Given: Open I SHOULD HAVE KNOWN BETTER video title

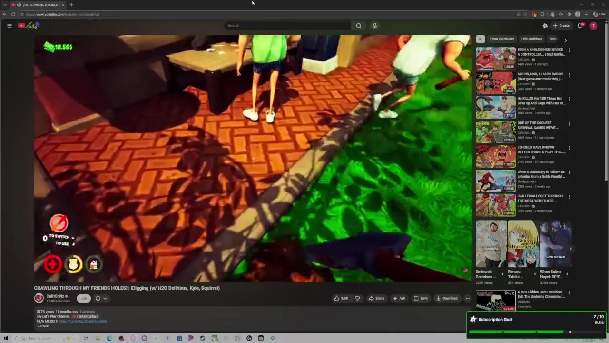Looking at the screenshot, I should (541, 150).
